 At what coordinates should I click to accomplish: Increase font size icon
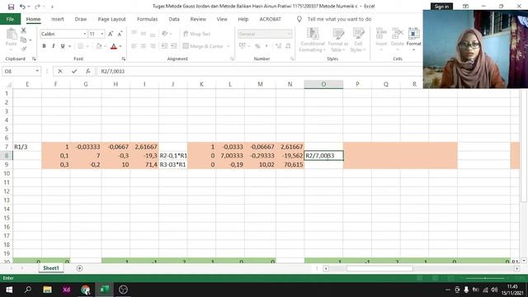pos(111,34)
